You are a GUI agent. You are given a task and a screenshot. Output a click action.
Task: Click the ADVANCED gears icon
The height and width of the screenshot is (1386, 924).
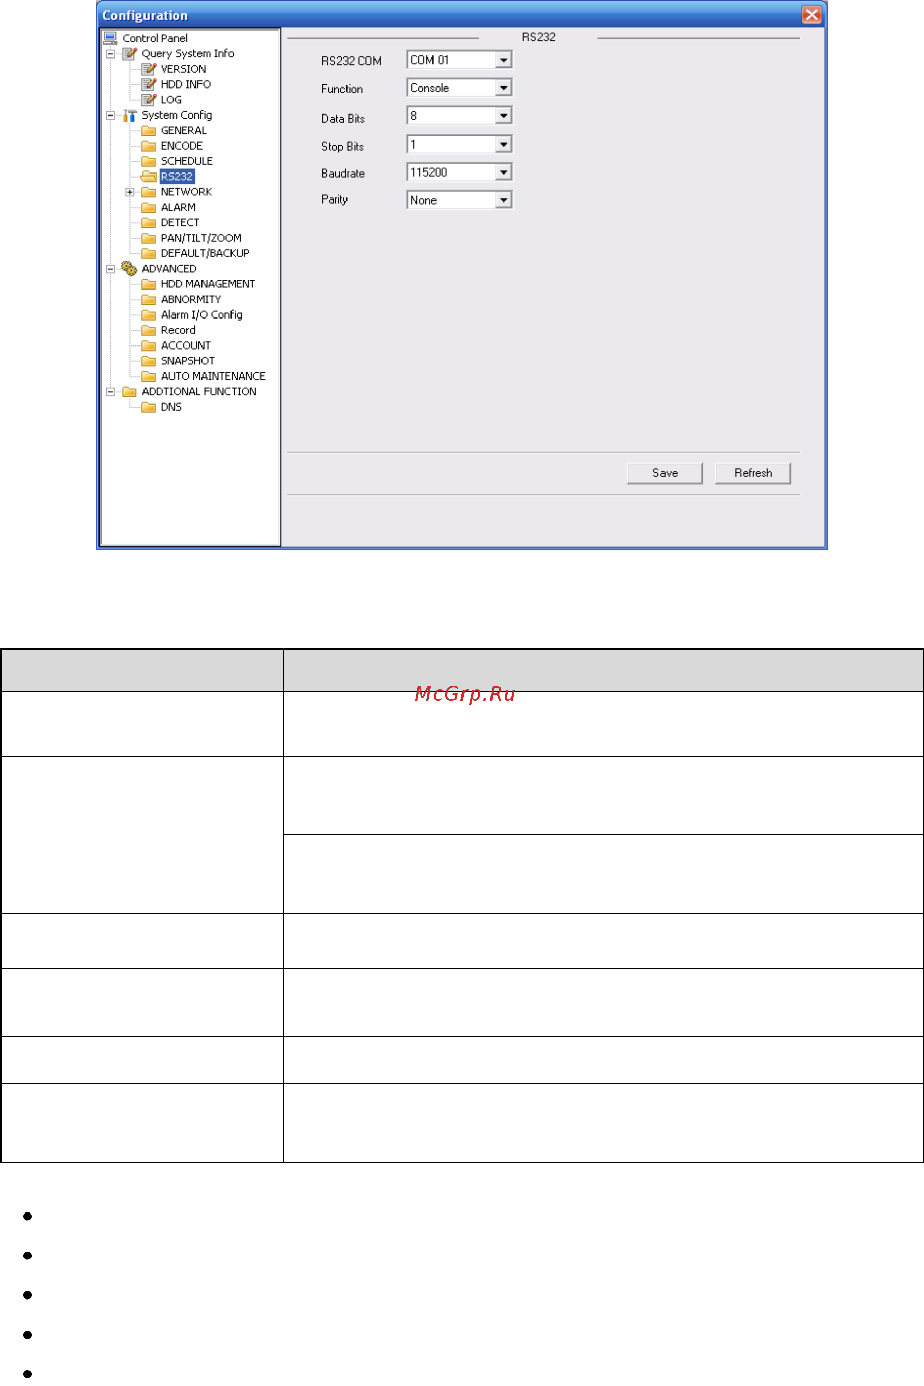coord(129,268)
